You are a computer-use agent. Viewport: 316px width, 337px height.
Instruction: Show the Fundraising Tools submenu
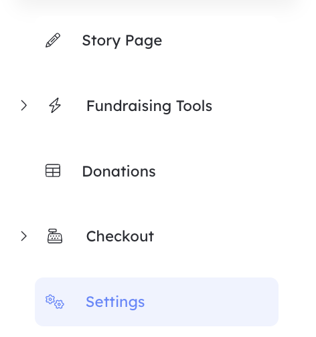[24, 106]
